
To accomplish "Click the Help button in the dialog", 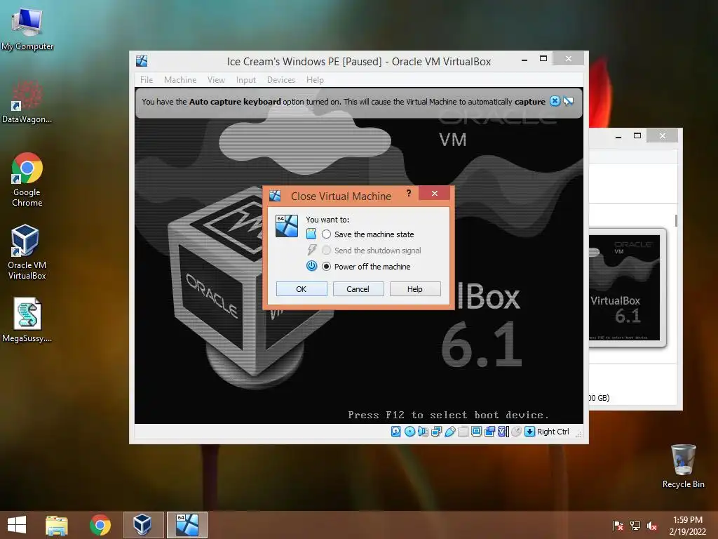I will pyautogui.click(x=415, y=288).
